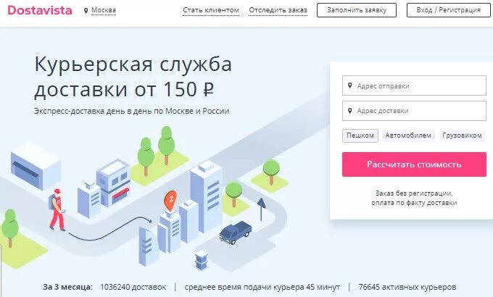Select the Пешком delivery option
Viewport: 493px width, 297px height.
tap(360, 135)
